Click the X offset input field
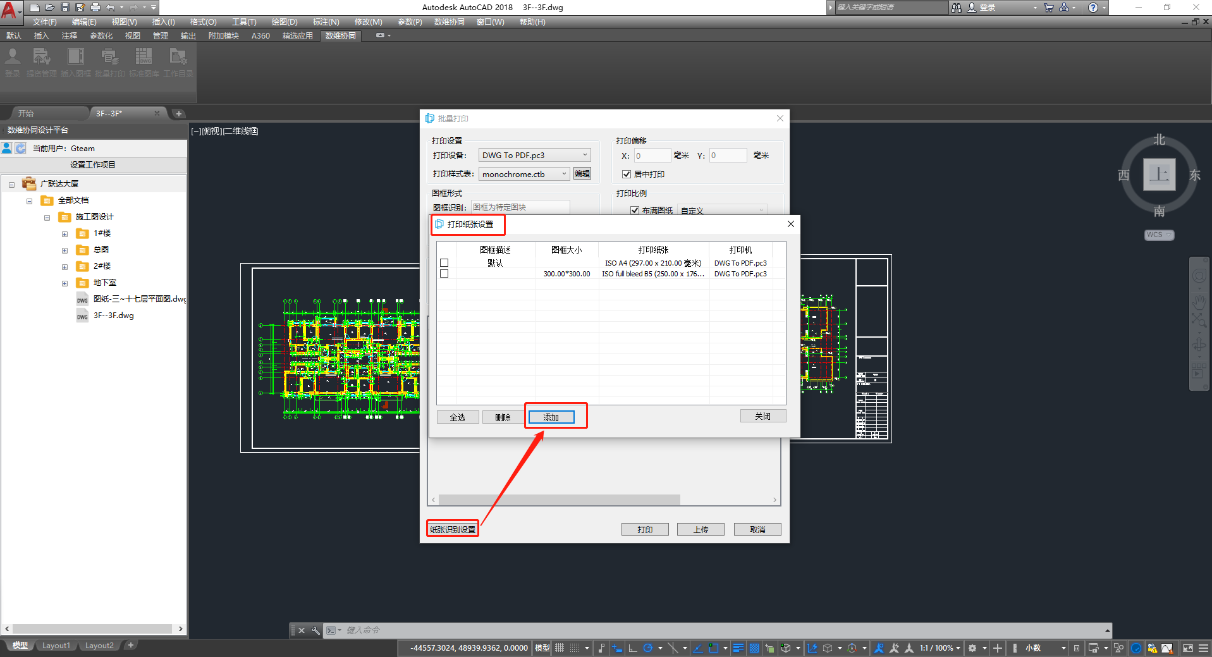This screenshot has height=657, width=1212. coord(652,156)
